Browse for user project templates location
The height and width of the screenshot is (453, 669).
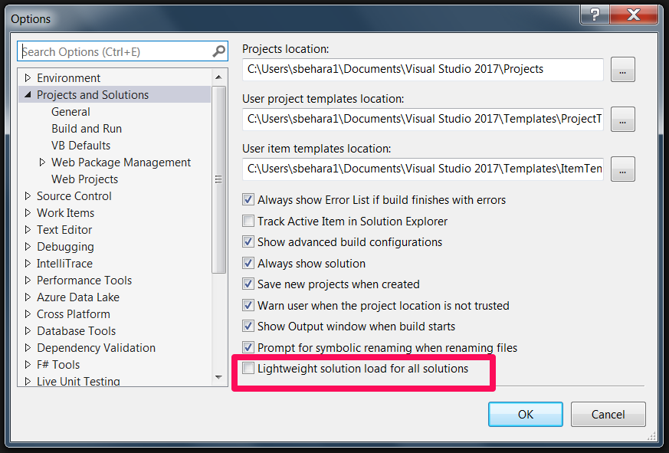tap(623, 119)
